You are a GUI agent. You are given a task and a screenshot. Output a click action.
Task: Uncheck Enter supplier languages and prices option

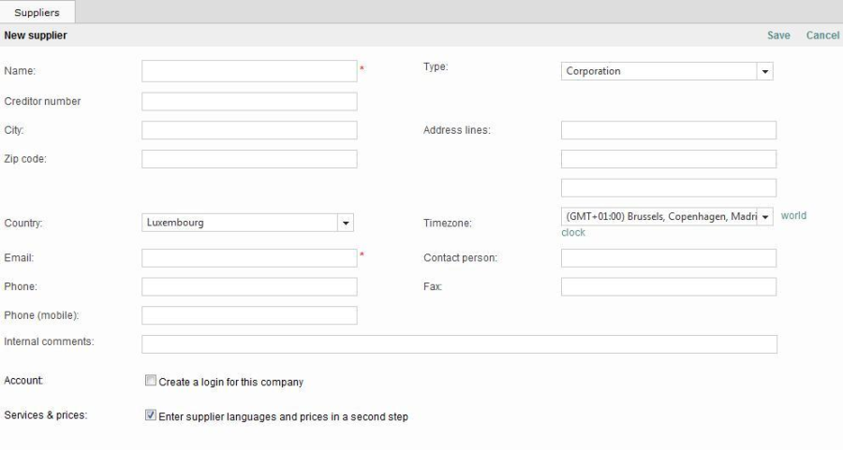(151, 416)
